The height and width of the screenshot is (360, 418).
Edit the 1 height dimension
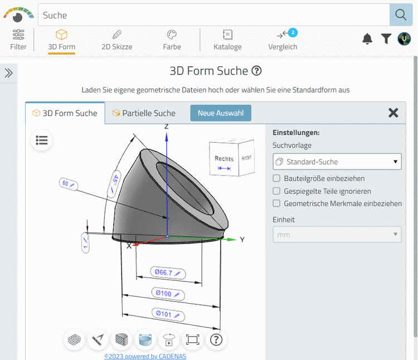85,243
